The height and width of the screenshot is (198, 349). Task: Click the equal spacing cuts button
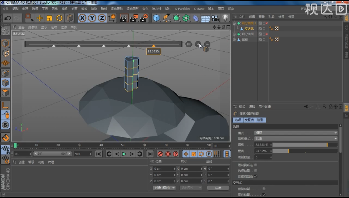tap(189, 44)
